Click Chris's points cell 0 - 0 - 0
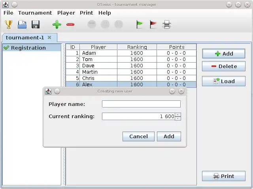 [x=176, y=78]
